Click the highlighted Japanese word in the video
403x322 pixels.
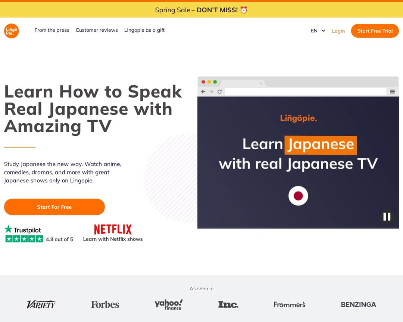click(x=321, y=145)
